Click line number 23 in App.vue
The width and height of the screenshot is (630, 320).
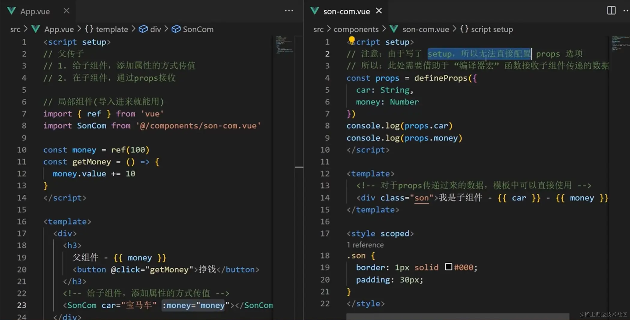[22, 305]
